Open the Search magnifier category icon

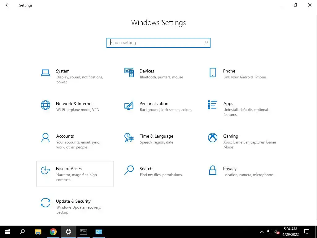coord(129,170)
